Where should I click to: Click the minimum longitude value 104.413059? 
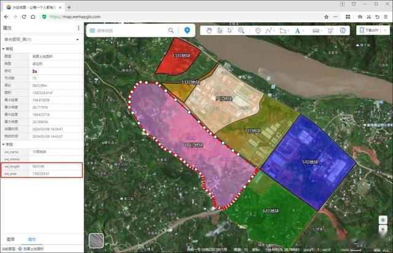tap(41, 100)
